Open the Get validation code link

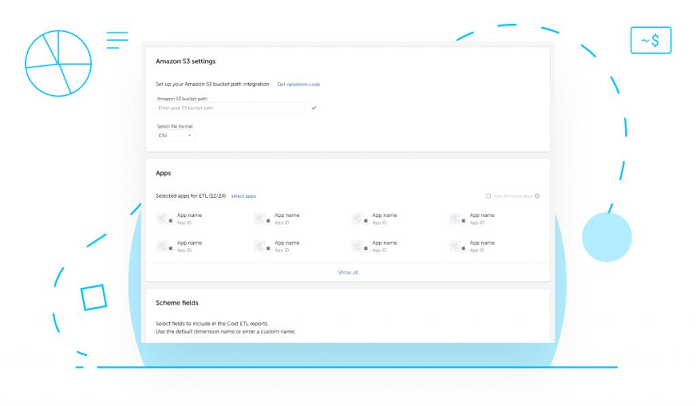[299, 84]
